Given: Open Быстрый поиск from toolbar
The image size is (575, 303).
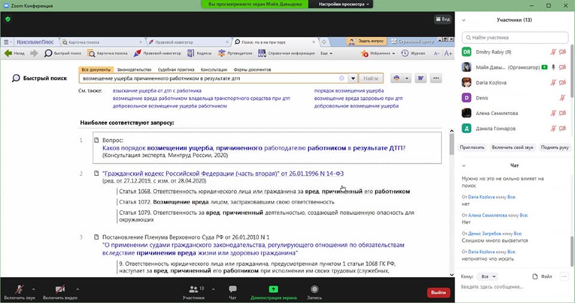Looking at the screenshot, I should [63, 53].
